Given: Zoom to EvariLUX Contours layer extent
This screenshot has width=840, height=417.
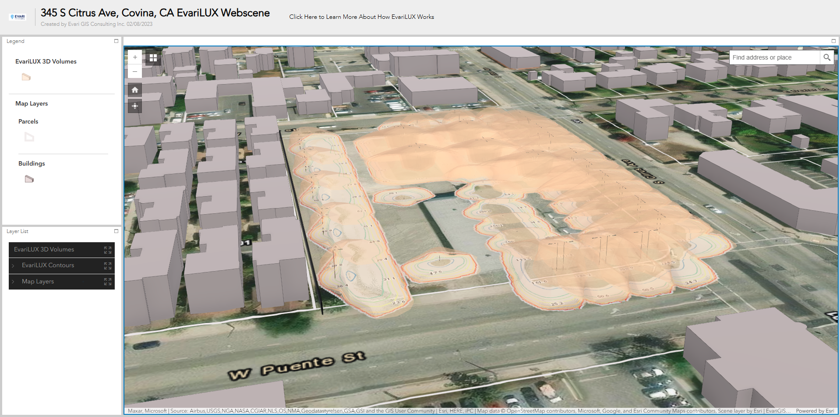Looking at the screenshot, I should coord(108,266).
